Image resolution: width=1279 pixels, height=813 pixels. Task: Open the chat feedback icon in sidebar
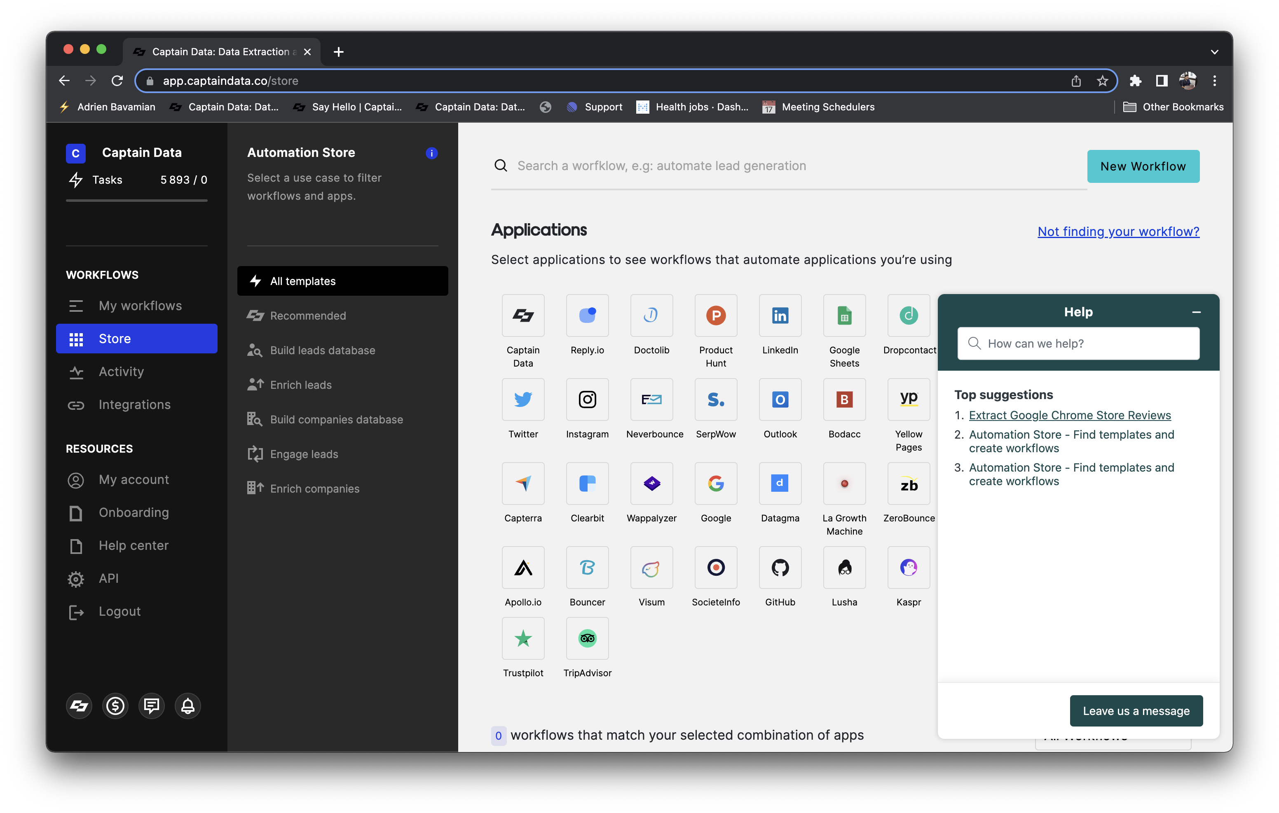[x=151, y=706]
